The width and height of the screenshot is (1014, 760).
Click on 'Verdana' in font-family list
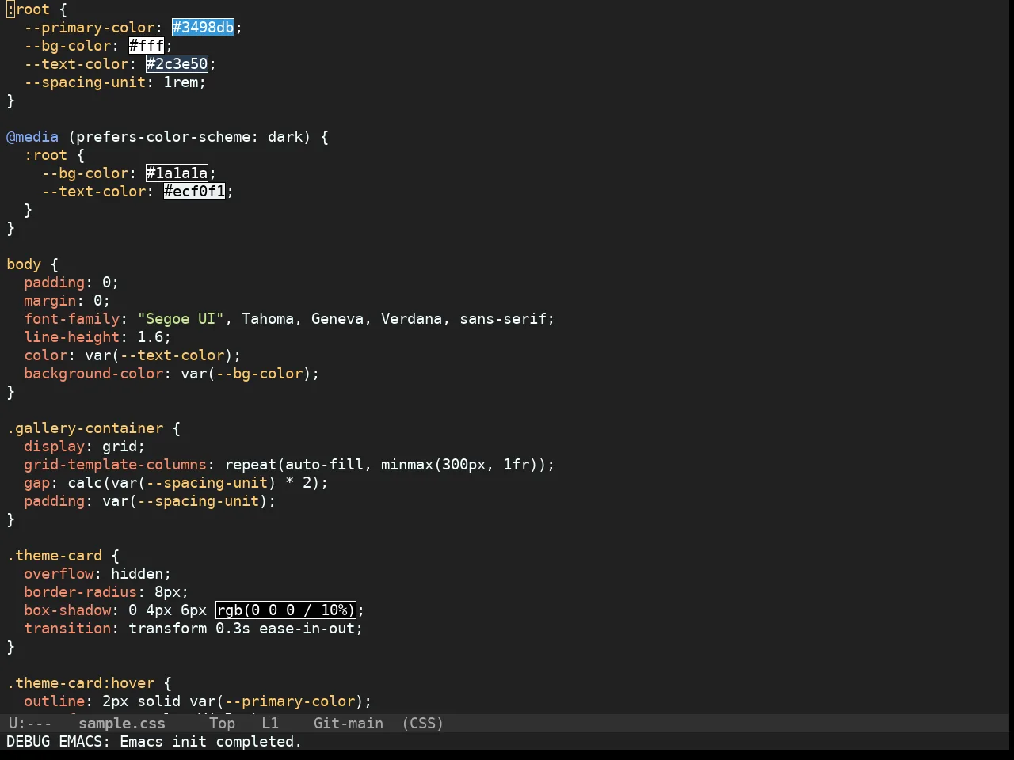point(412,319)
